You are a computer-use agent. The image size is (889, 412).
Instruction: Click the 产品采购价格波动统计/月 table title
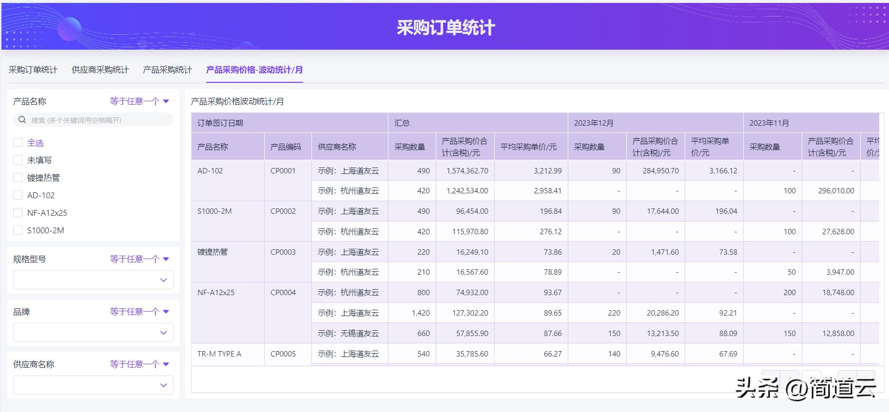coord(237,101)
